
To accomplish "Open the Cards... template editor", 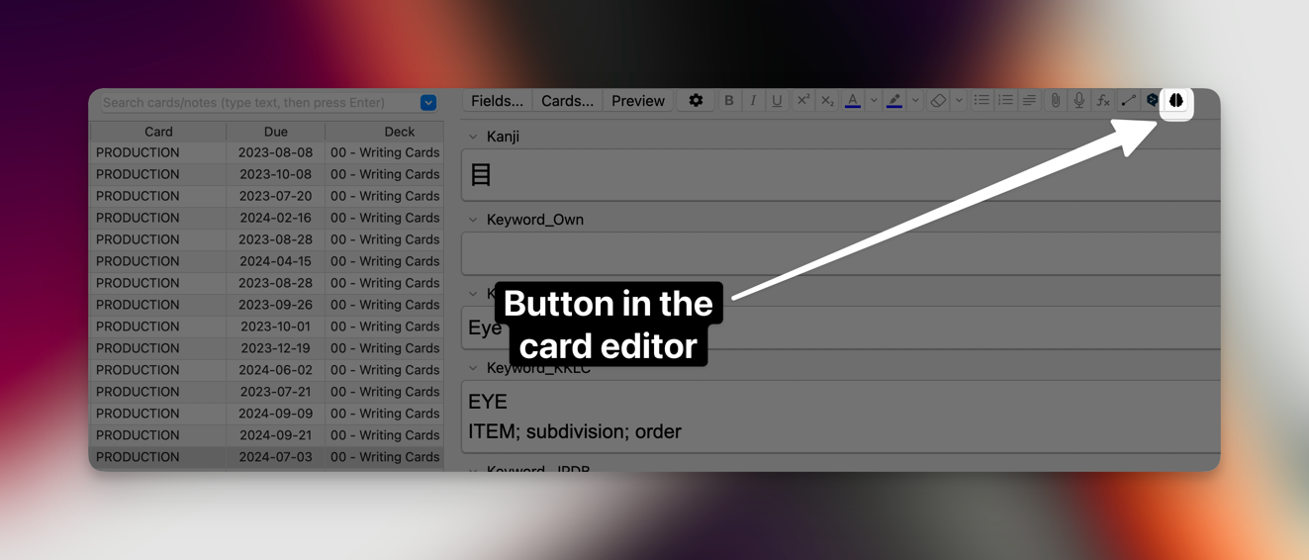I will coord(568,101).
